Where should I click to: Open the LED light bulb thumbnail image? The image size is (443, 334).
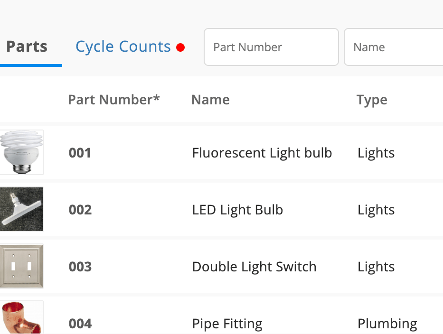tap(22, 209)
